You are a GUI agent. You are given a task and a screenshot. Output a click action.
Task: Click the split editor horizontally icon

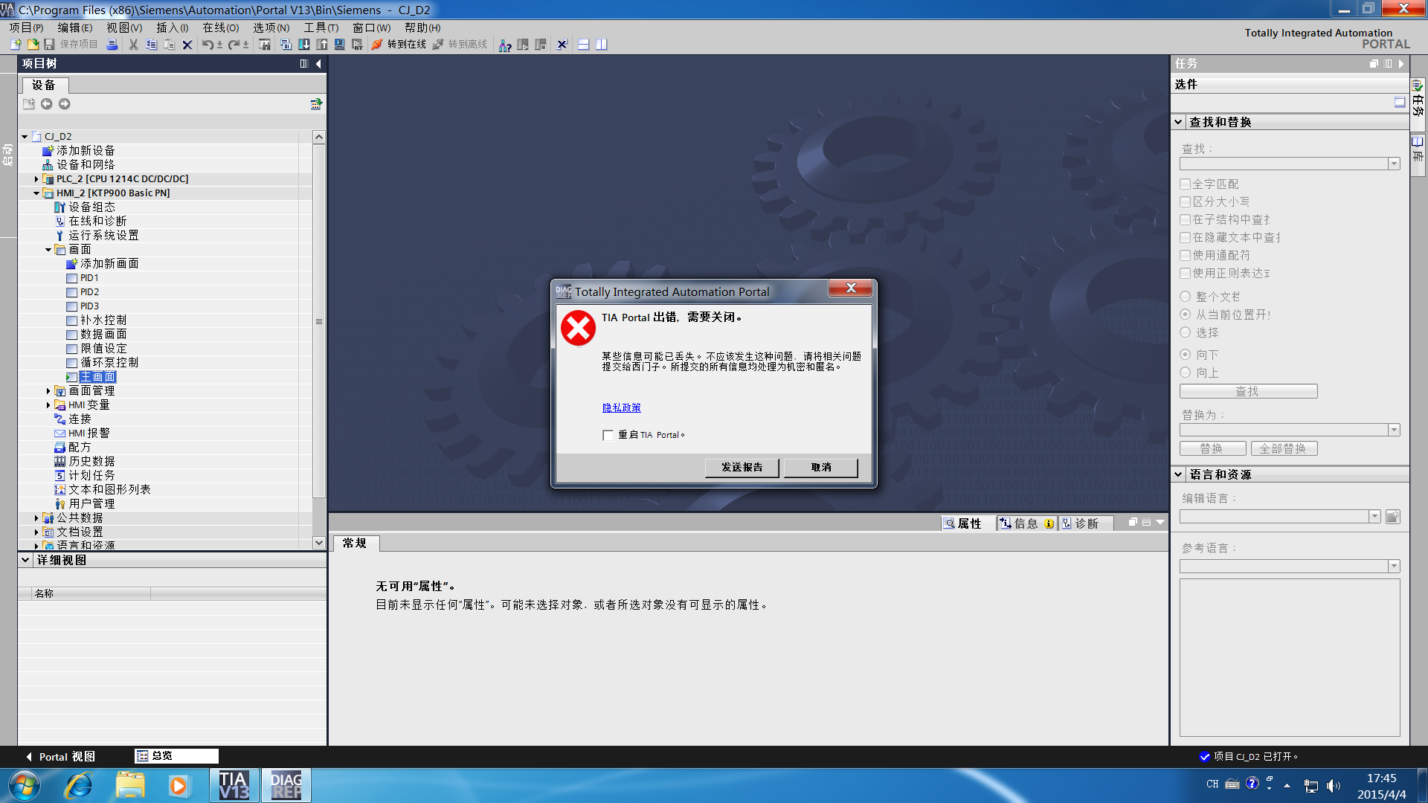pos(584,45)
